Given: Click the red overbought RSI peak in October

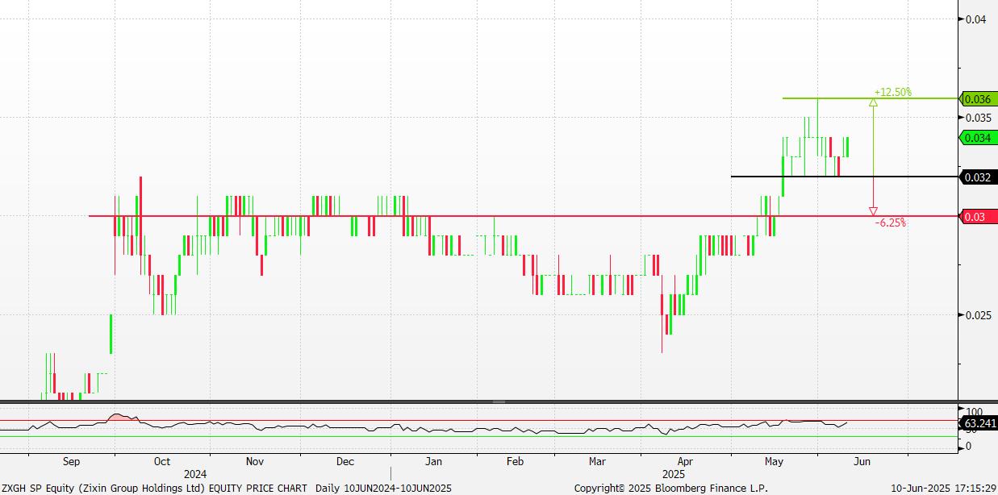Looking at the screenshot, I should pos(119,417).
